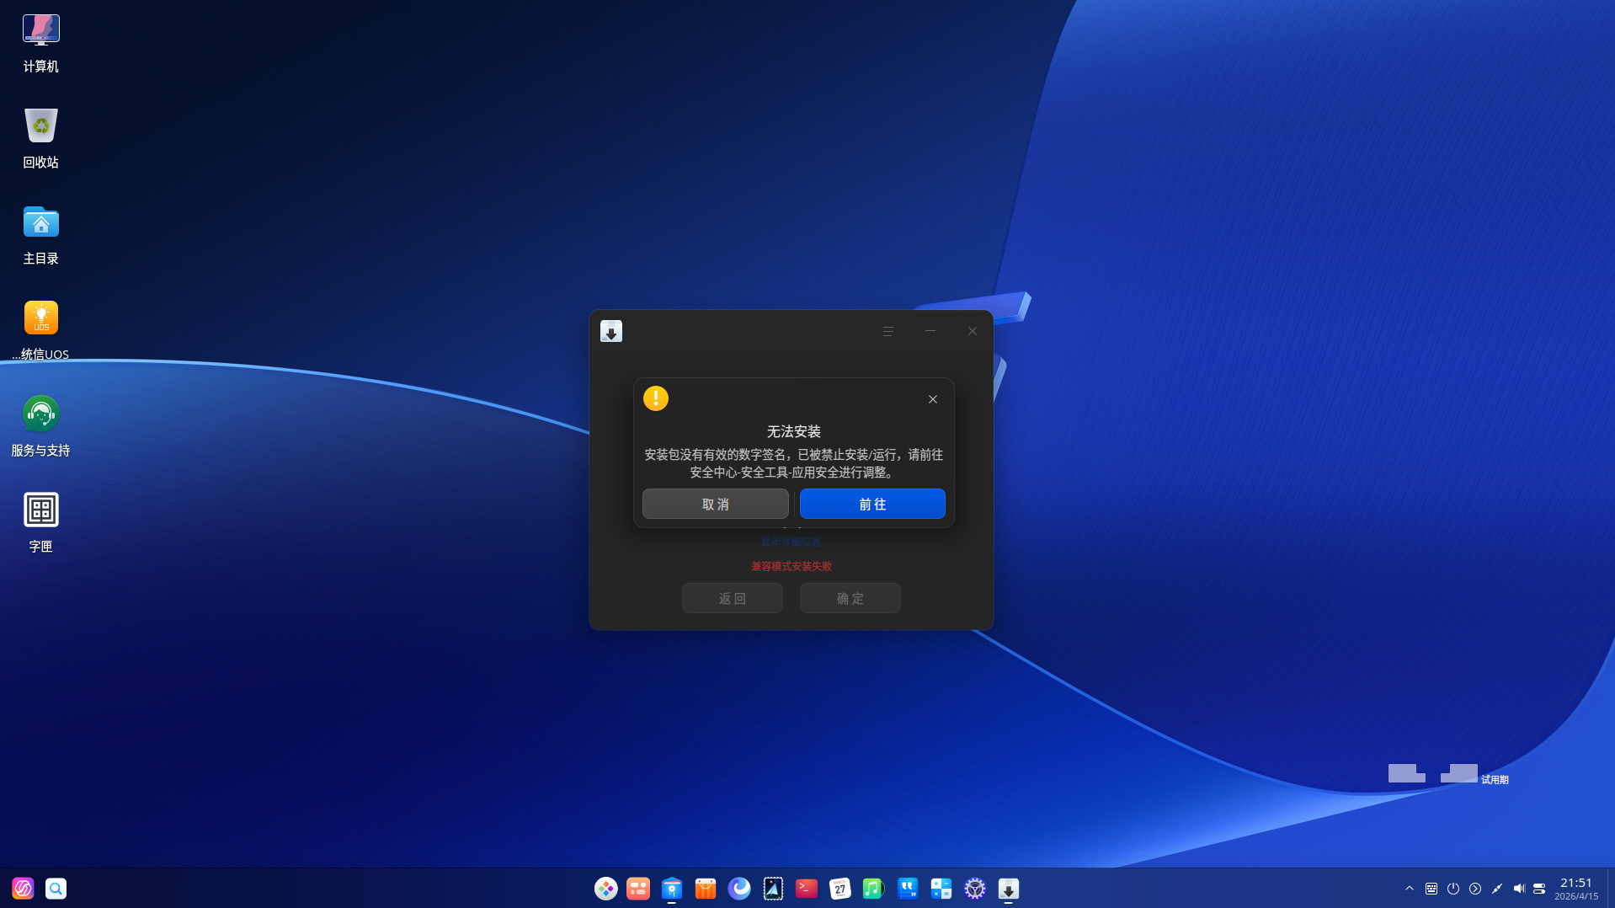
Task: Open the 字匣 desktop icon
Action: point(41,523)
